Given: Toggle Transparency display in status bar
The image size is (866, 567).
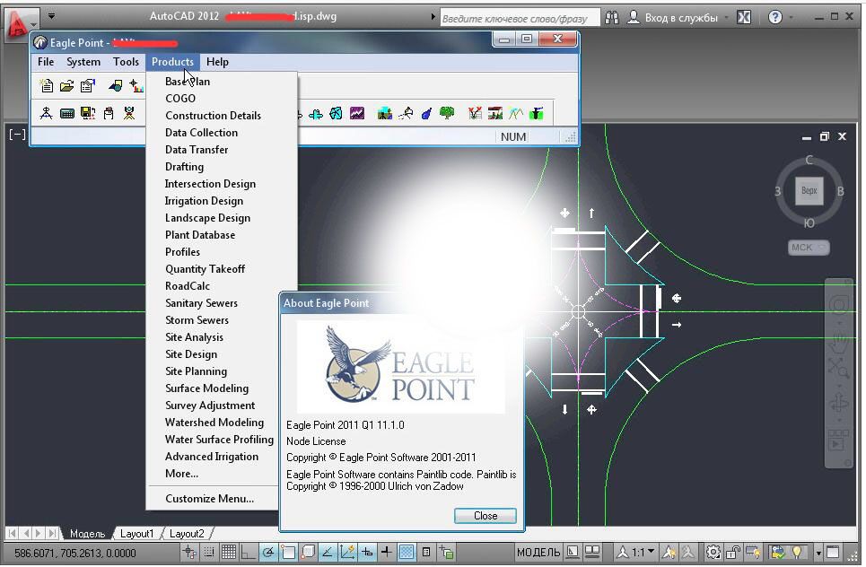Looking at the screenshot, I should point(407,552).
